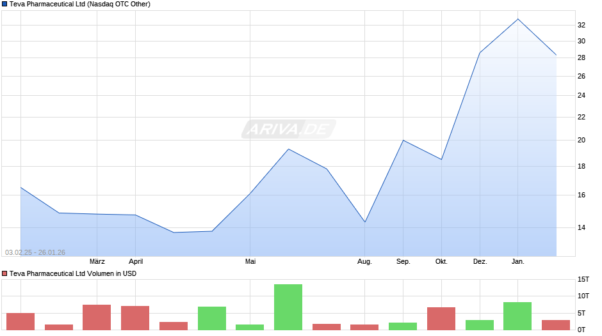Screen dimensions: 602x336
Task: Click the green volume bar above Dez.
Action: pyautogui.click(x=480, y=325)
